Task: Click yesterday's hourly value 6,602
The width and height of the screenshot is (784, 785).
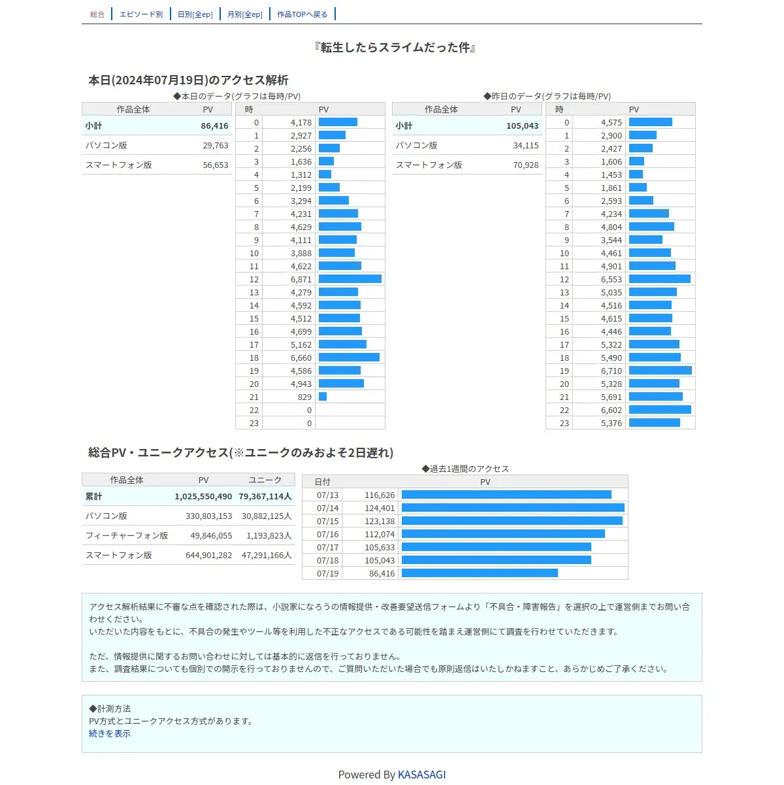Action: (x=612, y=410)
